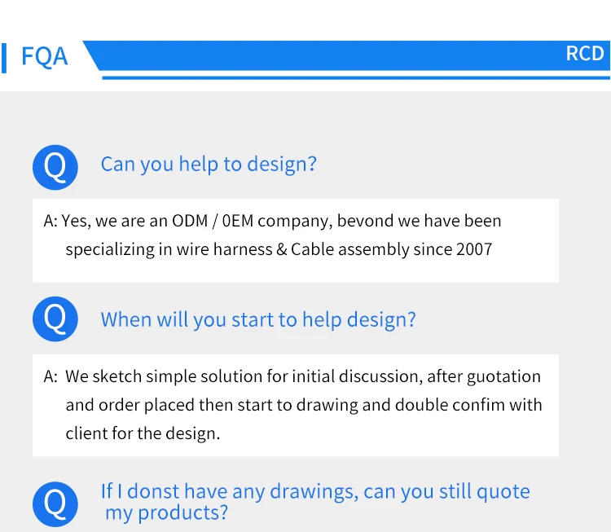Click the RCD brand label in banner
The width and height of the screenshot is (611, 532).
click(x=584, y=54)
